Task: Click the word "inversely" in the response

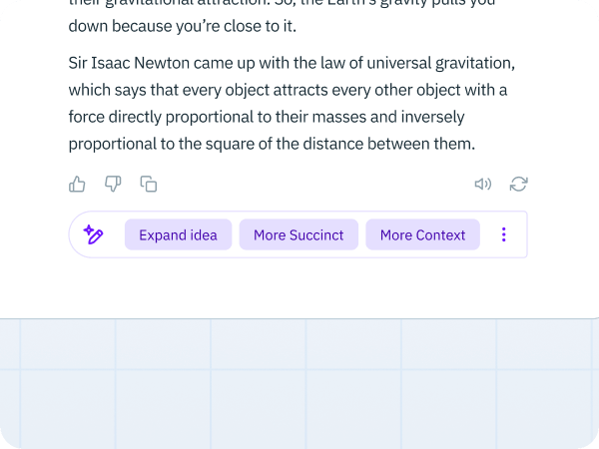Action: click(432, 117)
